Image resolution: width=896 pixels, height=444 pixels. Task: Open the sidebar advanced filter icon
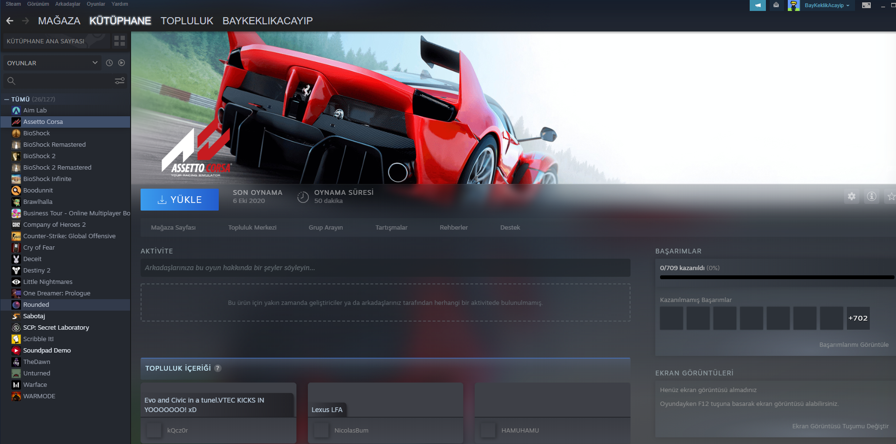[120, 81]
